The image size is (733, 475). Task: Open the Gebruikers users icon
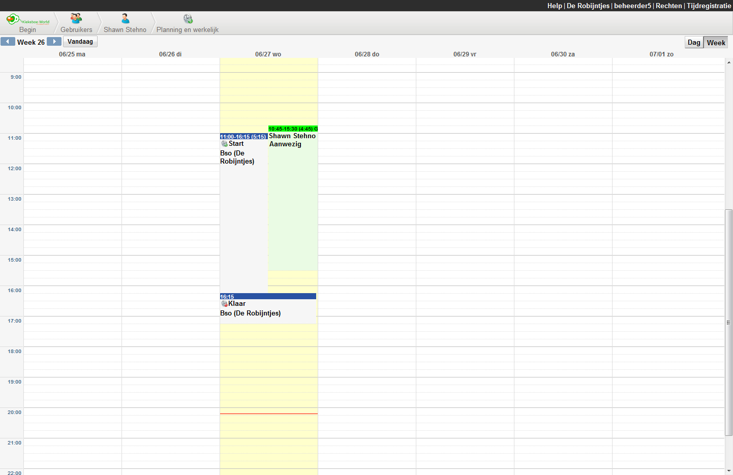[76, 19]
